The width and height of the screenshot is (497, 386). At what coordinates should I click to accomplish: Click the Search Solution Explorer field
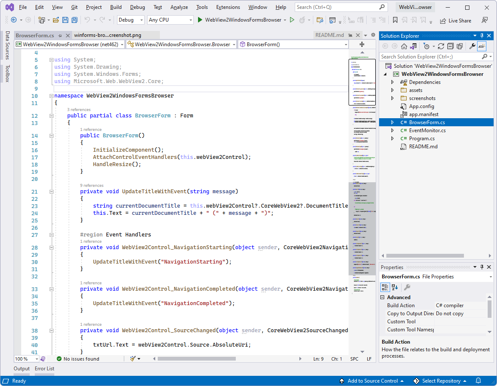pos(428,56)
